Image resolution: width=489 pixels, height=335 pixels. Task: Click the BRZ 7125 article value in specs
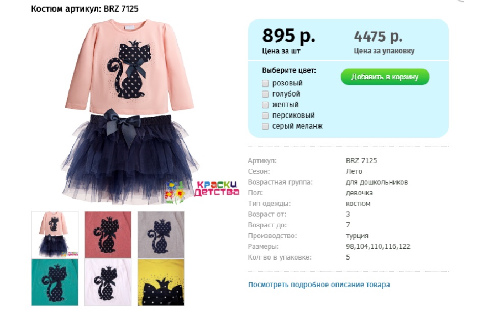[361, 161]
